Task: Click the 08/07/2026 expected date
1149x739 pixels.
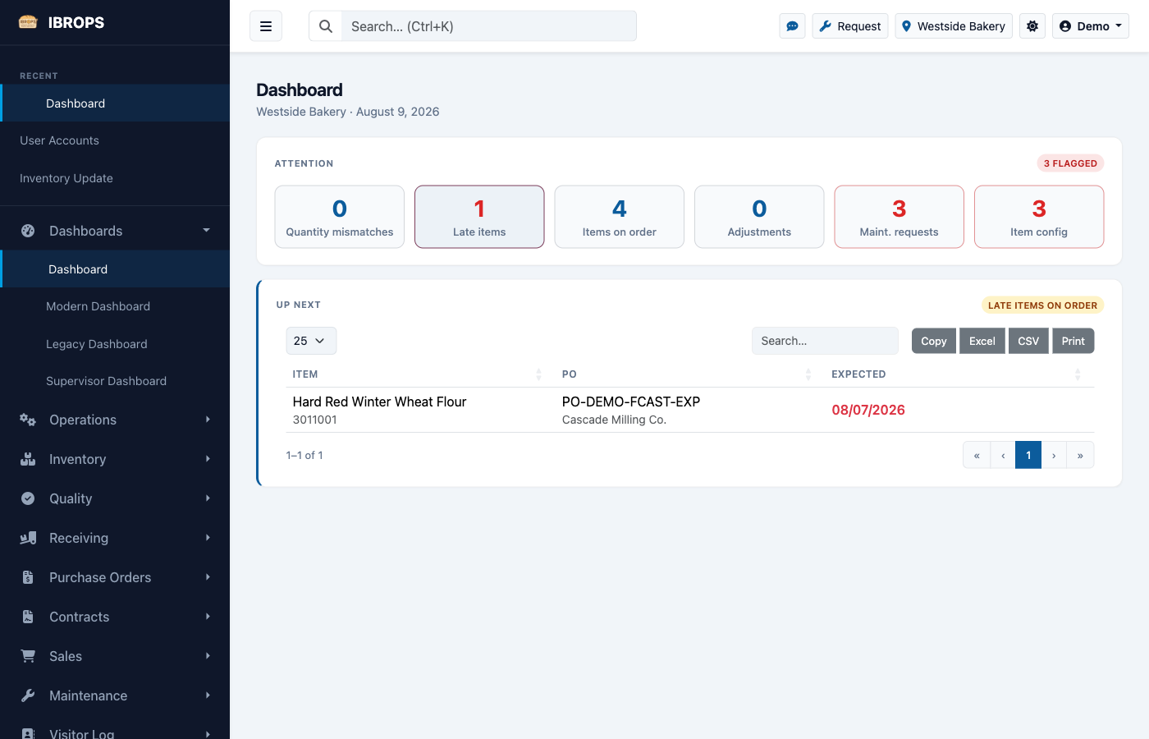Action: point(868,410)
